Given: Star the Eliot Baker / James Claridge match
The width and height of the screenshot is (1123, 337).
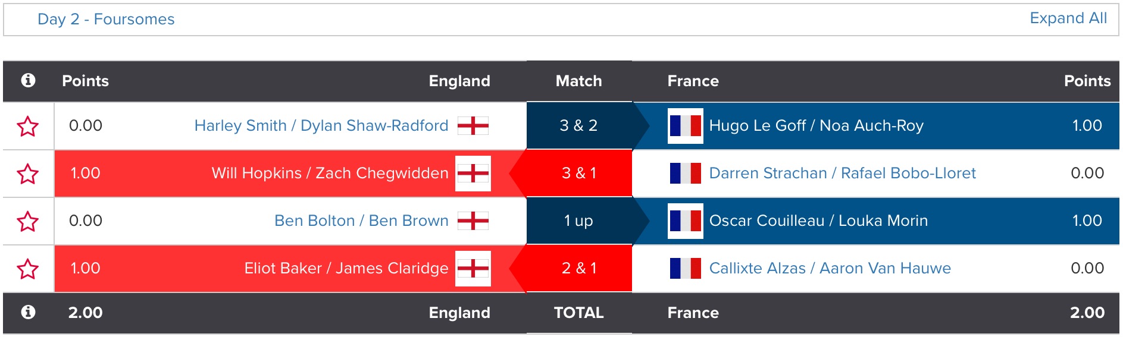Looking at the screenshot, I should [28, 269].
